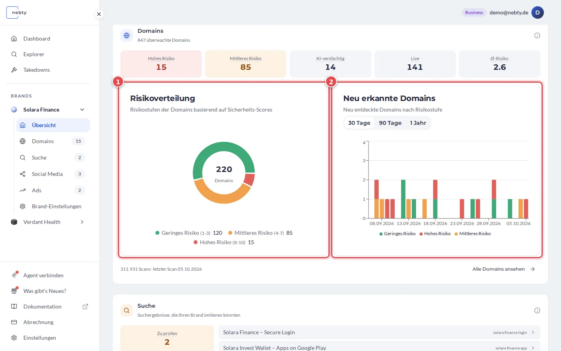Click the info icon in the Suche card

tap(537, 310)
